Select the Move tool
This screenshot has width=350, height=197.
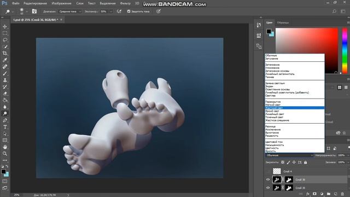click(x=5, y=27)
